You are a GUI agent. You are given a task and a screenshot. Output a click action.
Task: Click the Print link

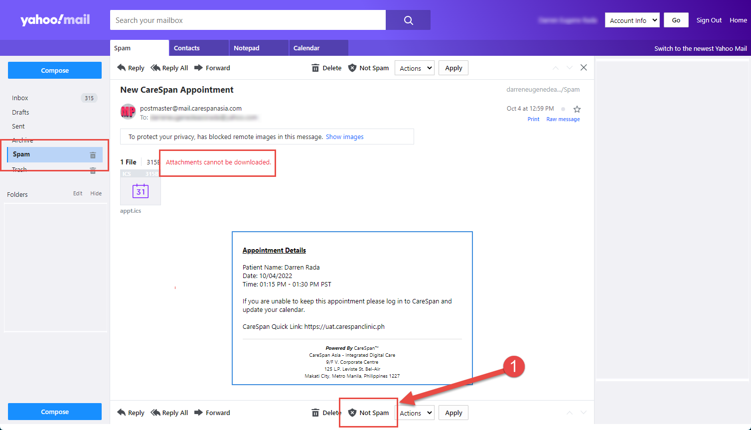[533, 119]
